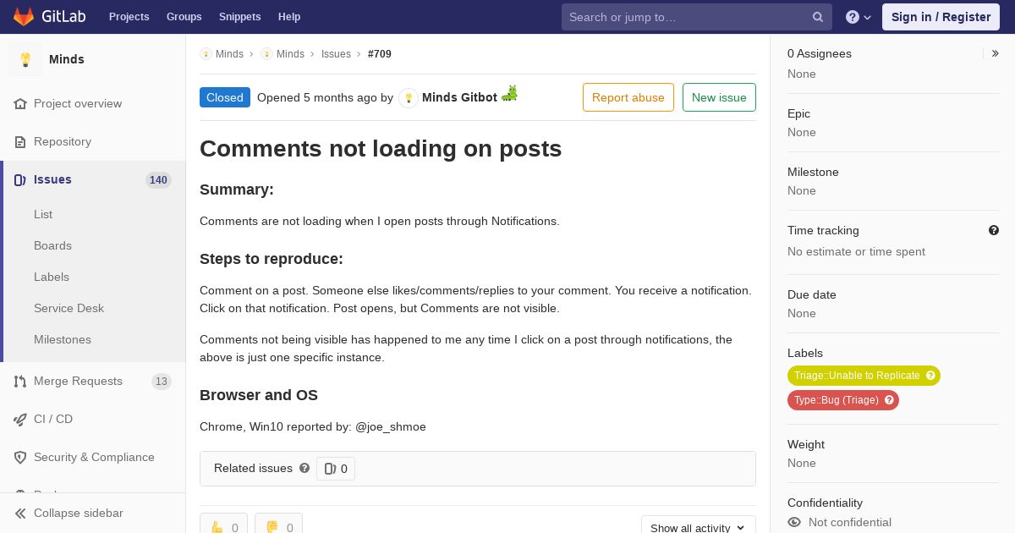Click the second Minds breadcrumb link

point(290,54)
